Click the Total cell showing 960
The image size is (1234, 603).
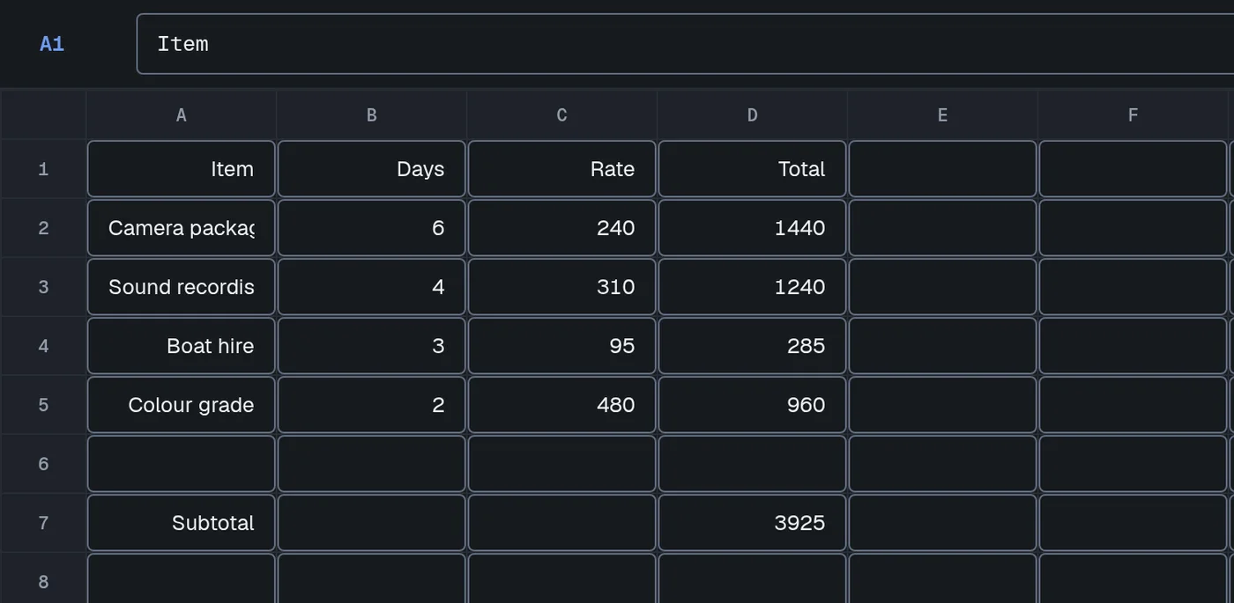pos(753,405)
